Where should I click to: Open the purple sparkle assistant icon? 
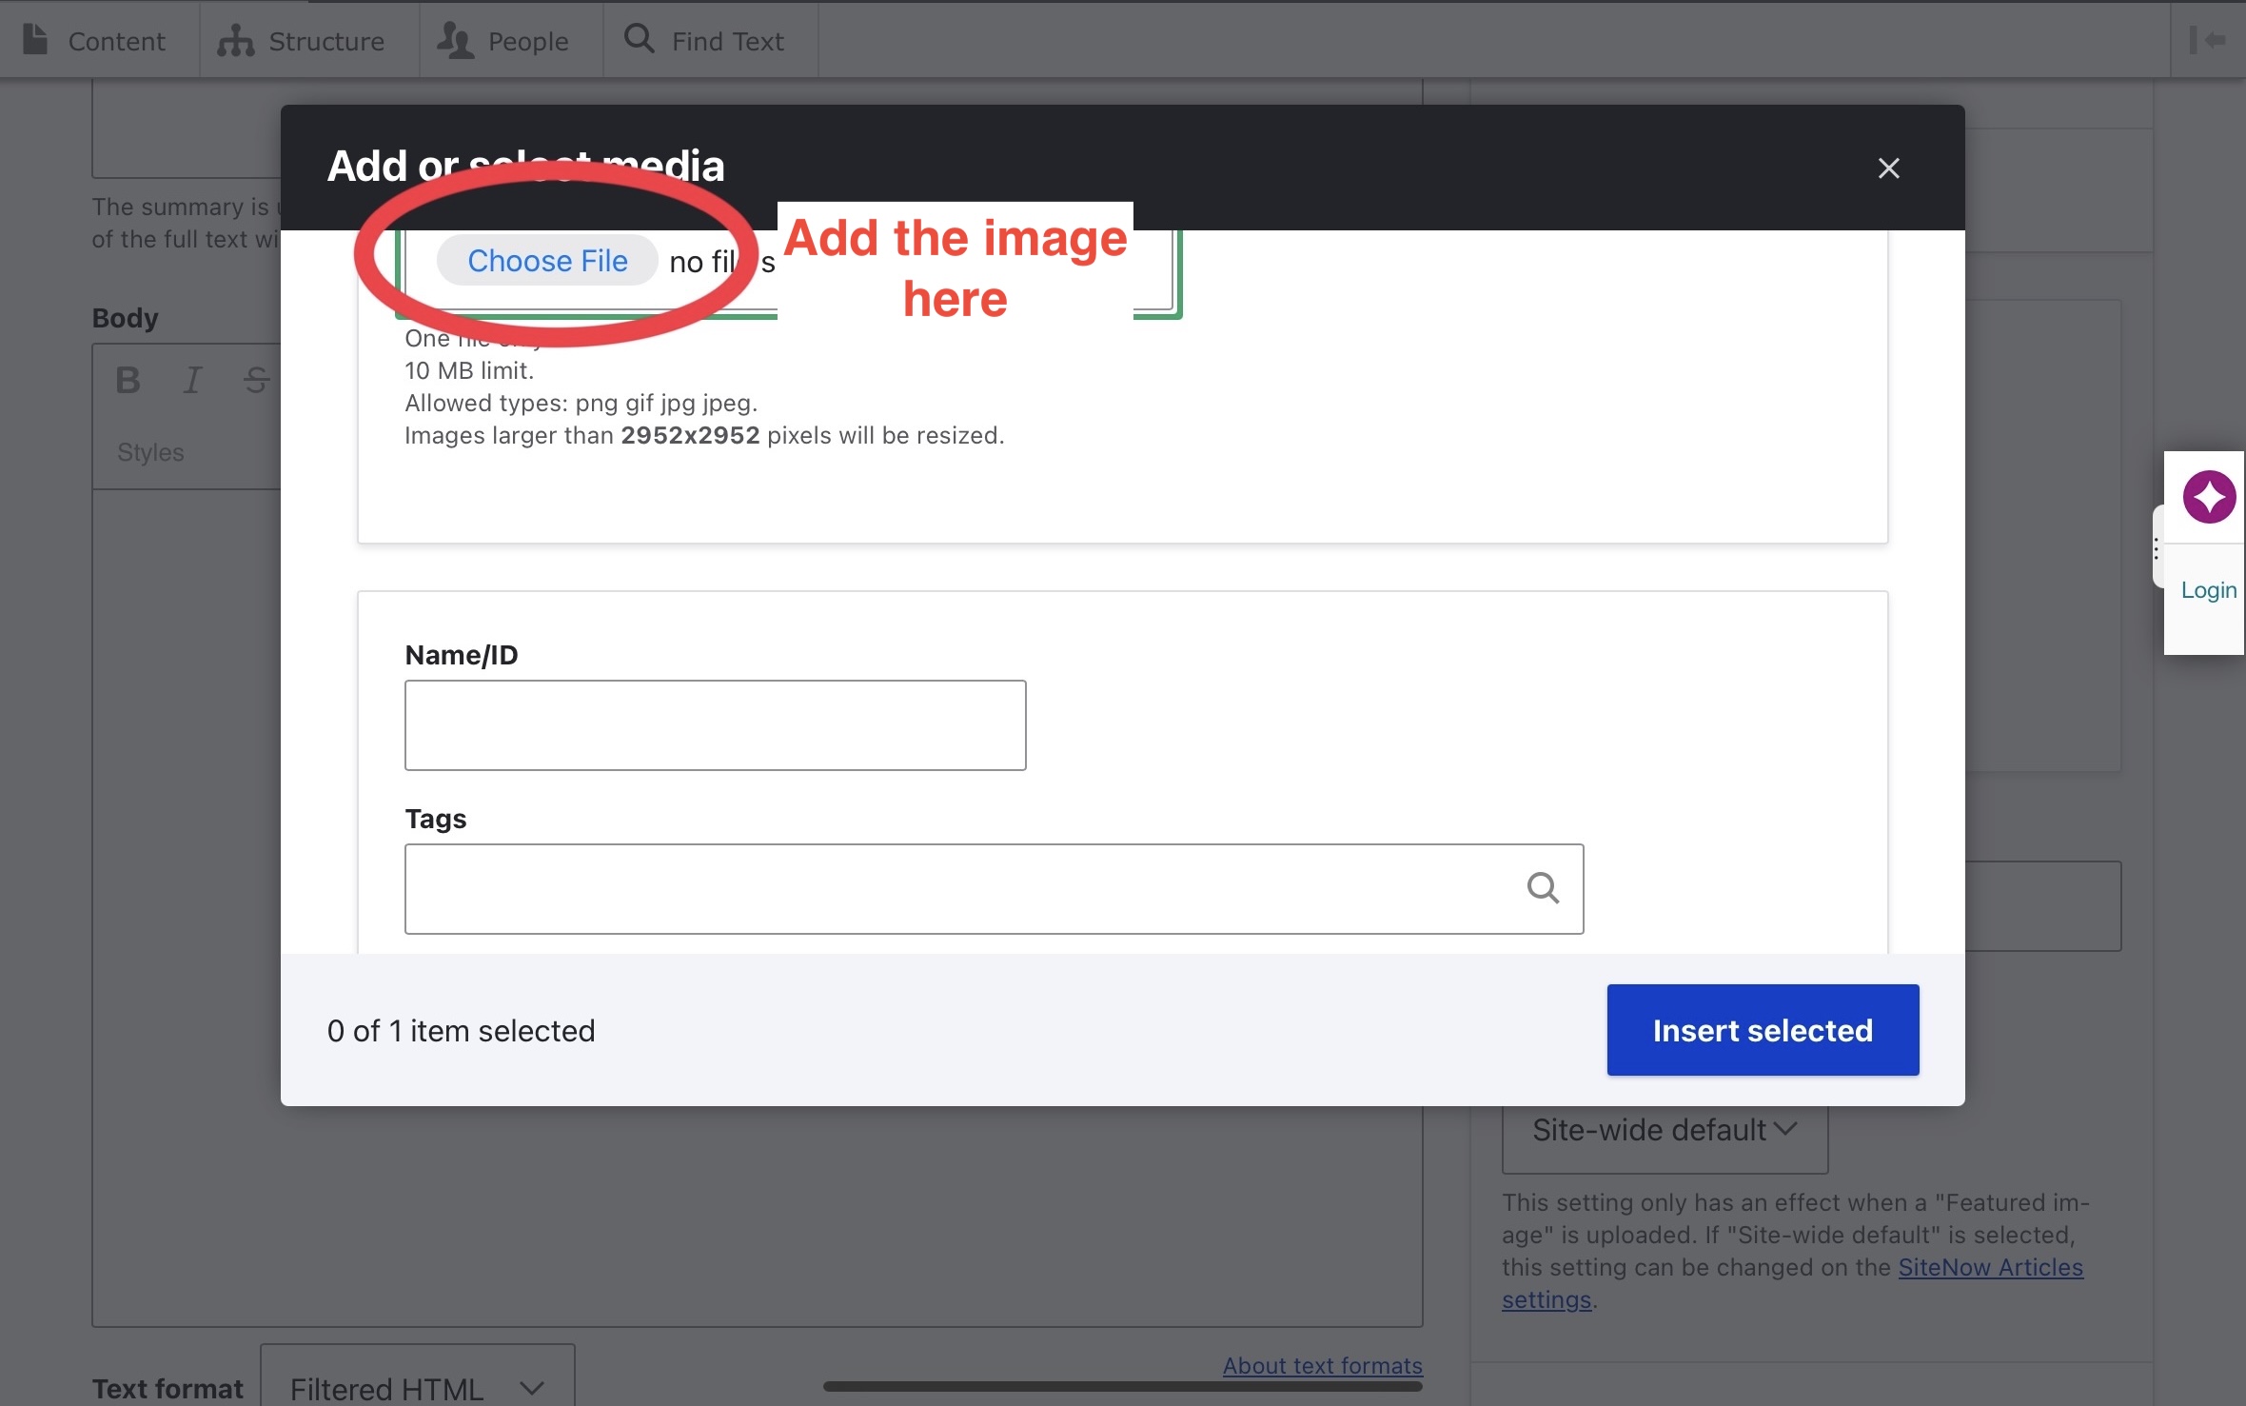[x=2208, y=496]
